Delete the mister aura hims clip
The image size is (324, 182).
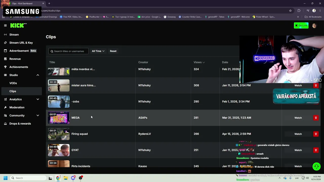(x=316, y=85)
